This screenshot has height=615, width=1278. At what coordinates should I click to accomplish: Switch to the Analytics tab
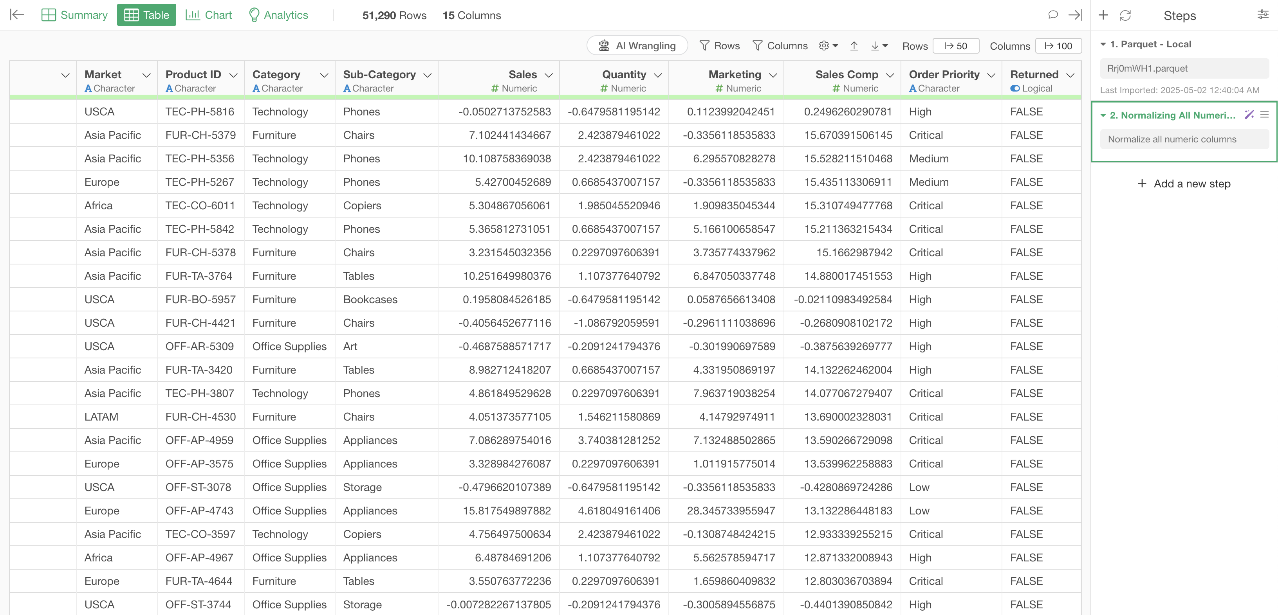pos(278,15)
